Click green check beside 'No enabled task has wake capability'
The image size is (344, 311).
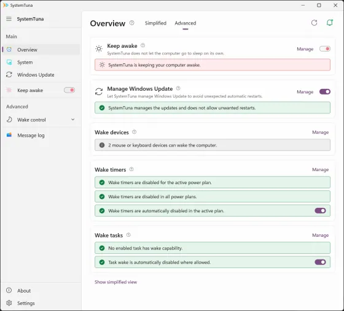(102, 248)
